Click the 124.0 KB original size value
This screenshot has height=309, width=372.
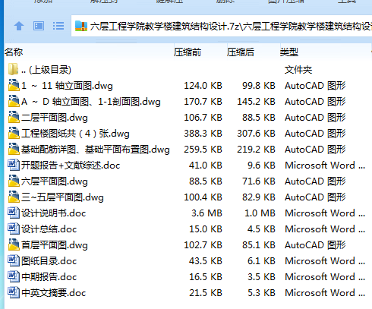click(x=203, y=86)
